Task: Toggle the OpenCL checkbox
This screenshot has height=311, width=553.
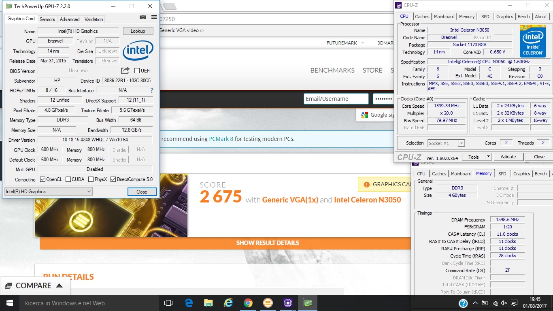Action: [43, 179]
